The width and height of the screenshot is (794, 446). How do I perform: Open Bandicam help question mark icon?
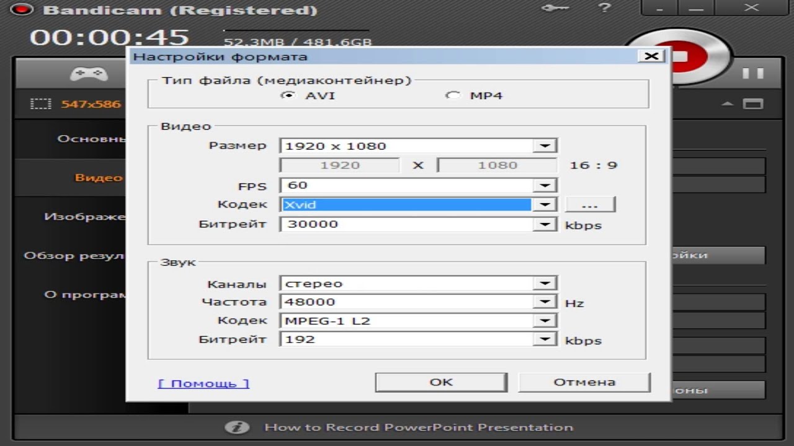[x=604, y=8]
